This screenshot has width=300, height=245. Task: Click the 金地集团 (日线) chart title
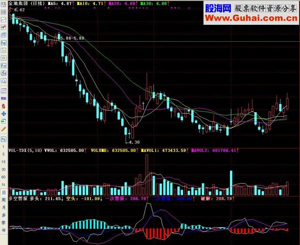27,3
